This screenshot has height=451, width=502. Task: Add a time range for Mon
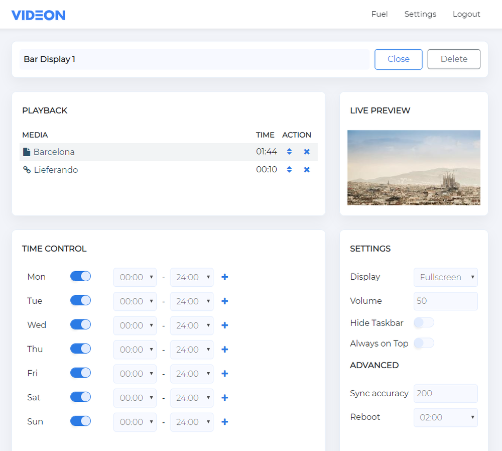[225, 277]
